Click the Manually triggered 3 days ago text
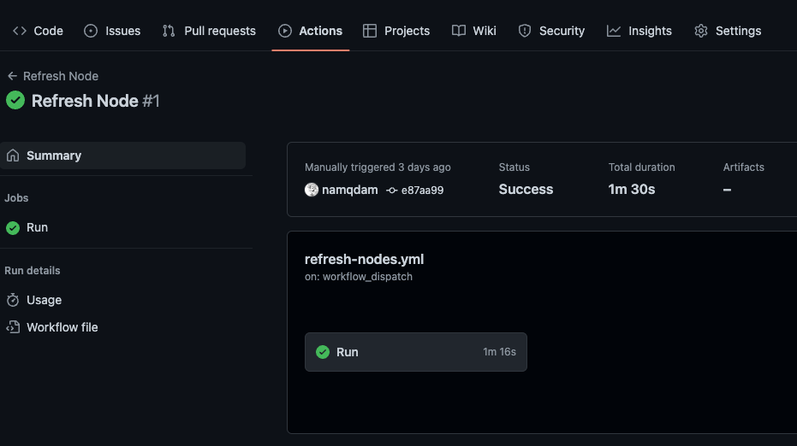797x446 pixels. point(378,167)
